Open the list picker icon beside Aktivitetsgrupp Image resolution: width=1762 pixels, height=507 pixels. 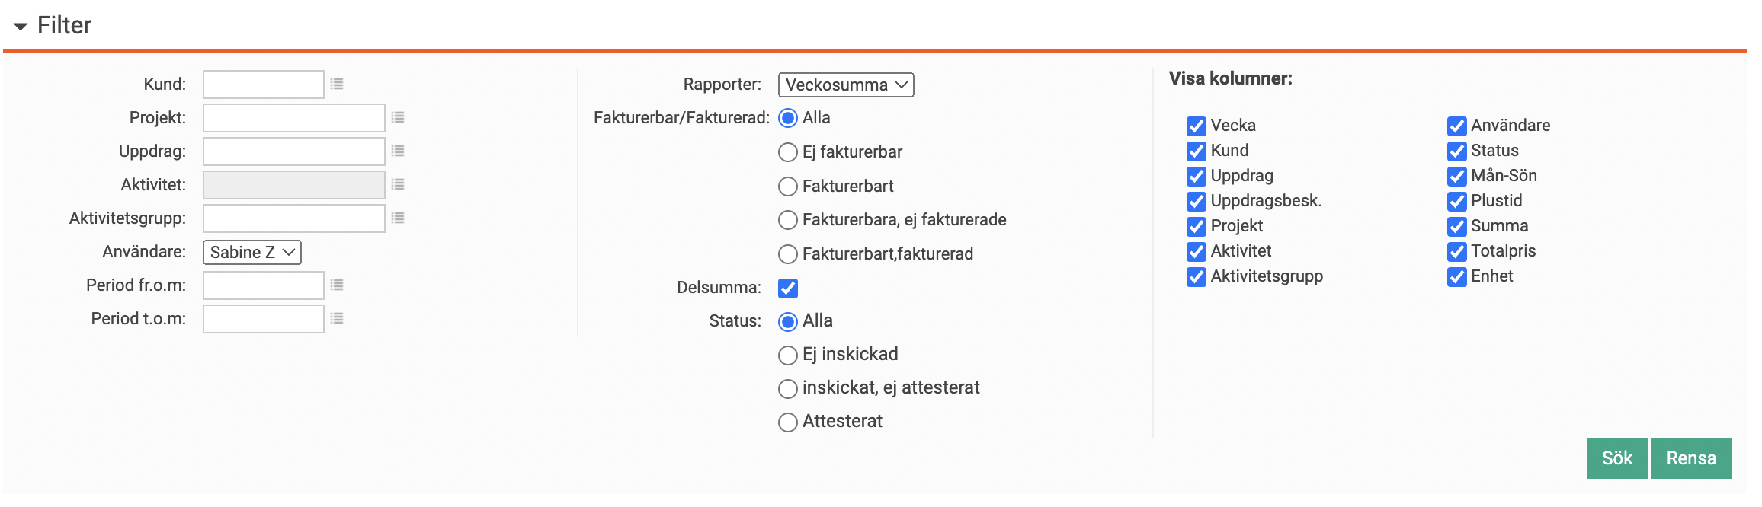tap(398, 218)
